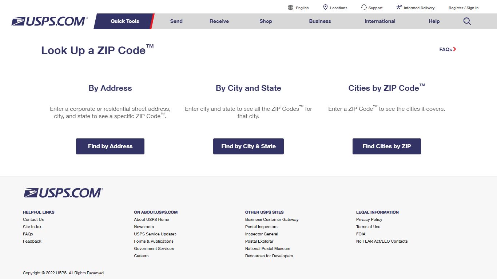The image size is (497, 279).
Task: Click the Postal Explorer link
Action: 259,241
